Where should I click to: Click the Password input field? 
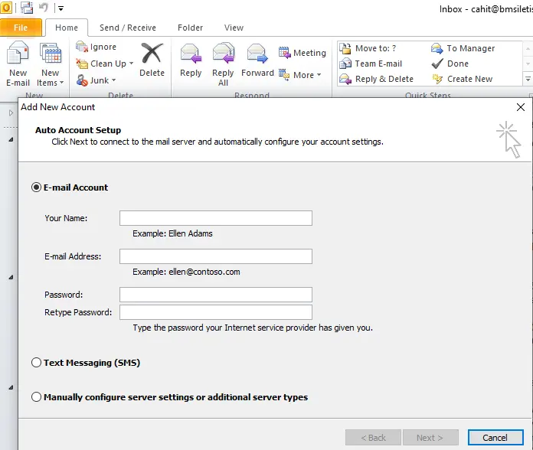point(216,295)
